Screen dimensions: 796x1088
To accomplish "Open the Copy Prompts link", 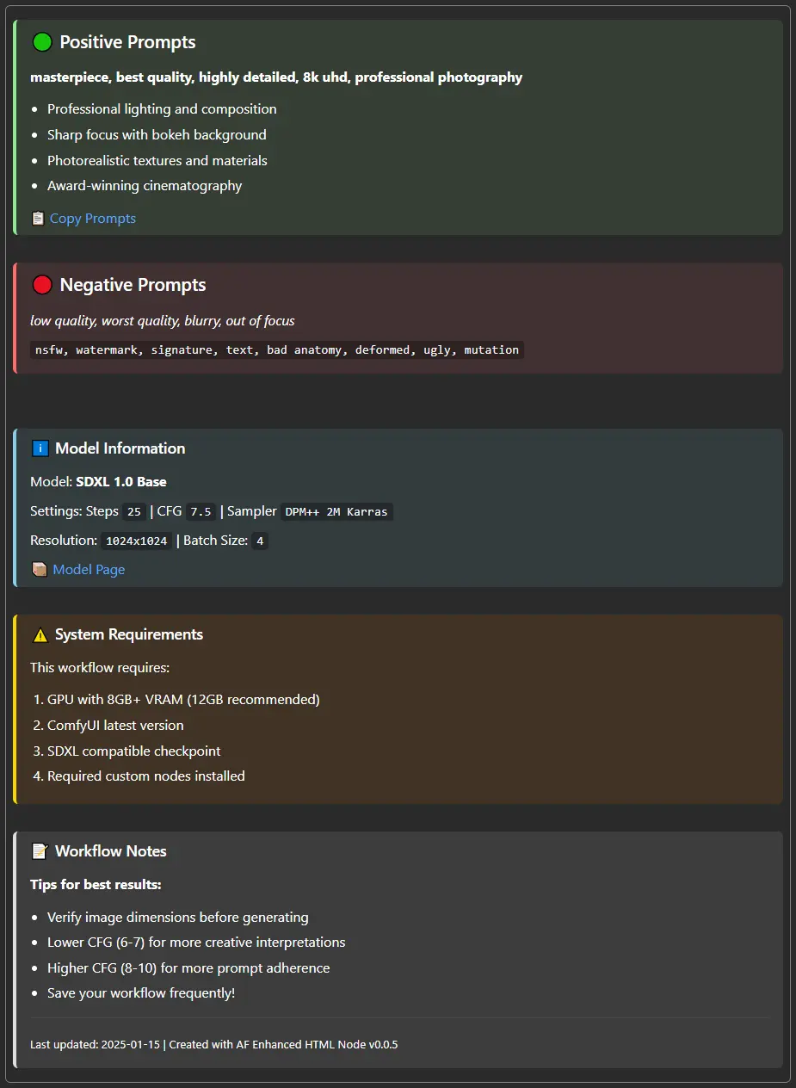I will [x=93, y=219].
